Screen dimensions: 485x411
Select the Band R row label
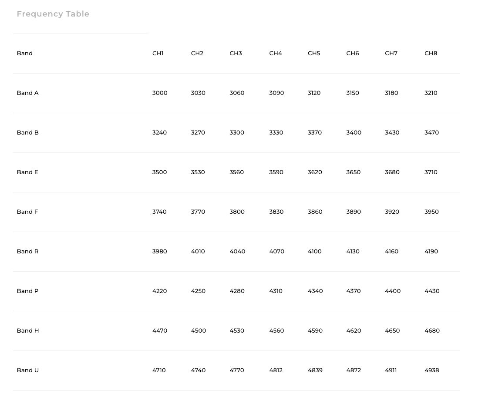(x=28, y=251)
